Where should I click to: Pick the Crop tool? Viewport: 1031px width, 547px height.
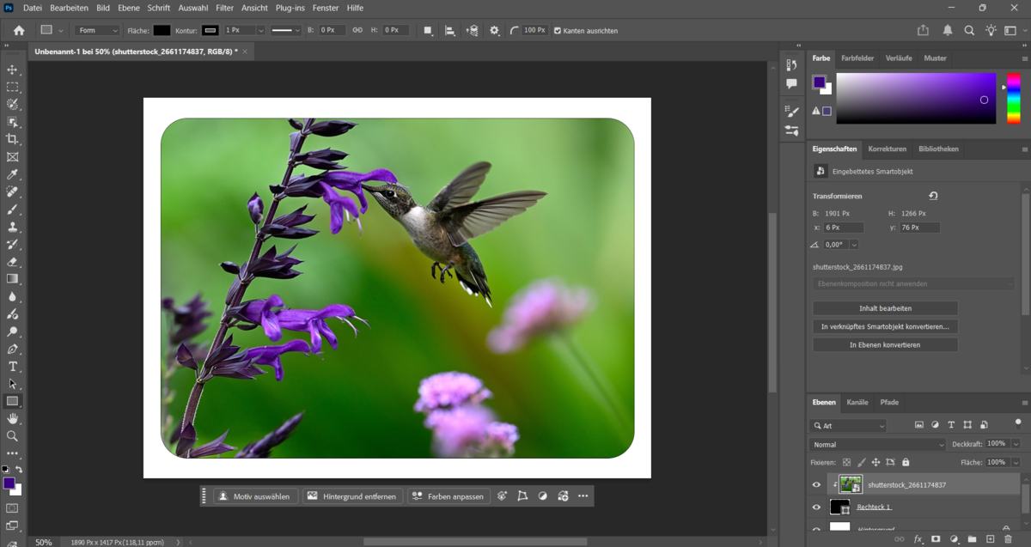pos(13,139)
